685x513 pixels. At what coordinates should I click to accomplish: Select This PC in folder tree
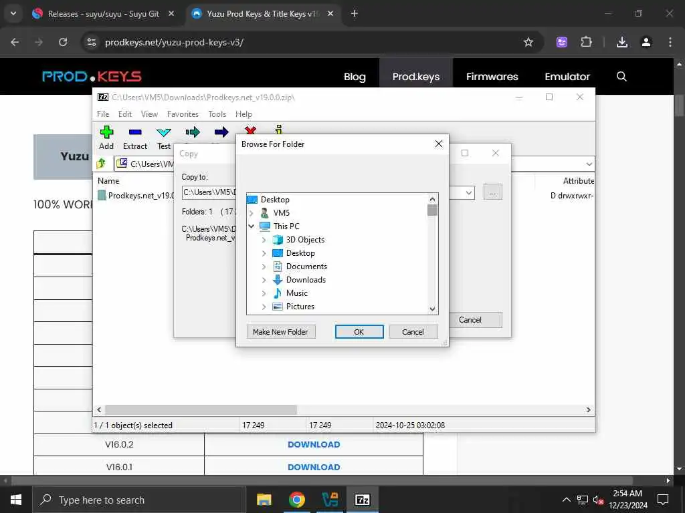pyautogui.click(x=286, y=226)
